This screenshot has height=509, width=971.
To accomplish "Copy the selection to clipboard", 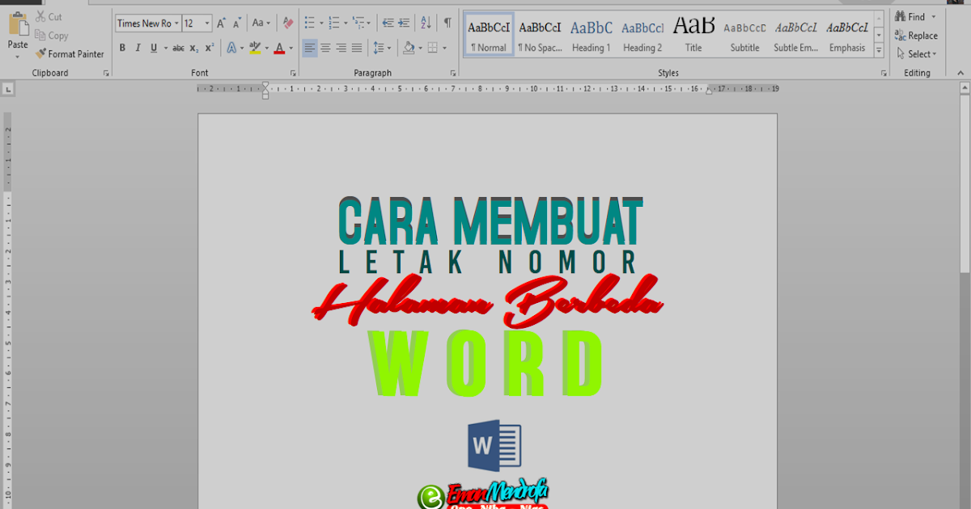I will point(52,36).
